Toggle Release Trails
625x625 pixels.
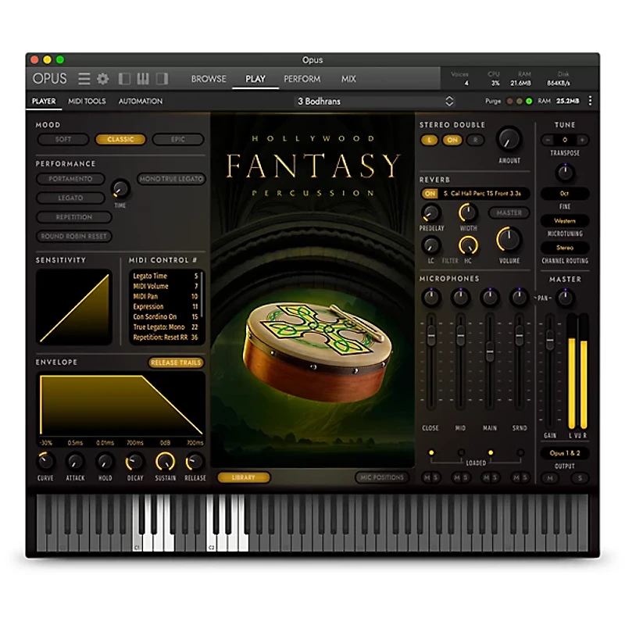click(x=176, y=362)
